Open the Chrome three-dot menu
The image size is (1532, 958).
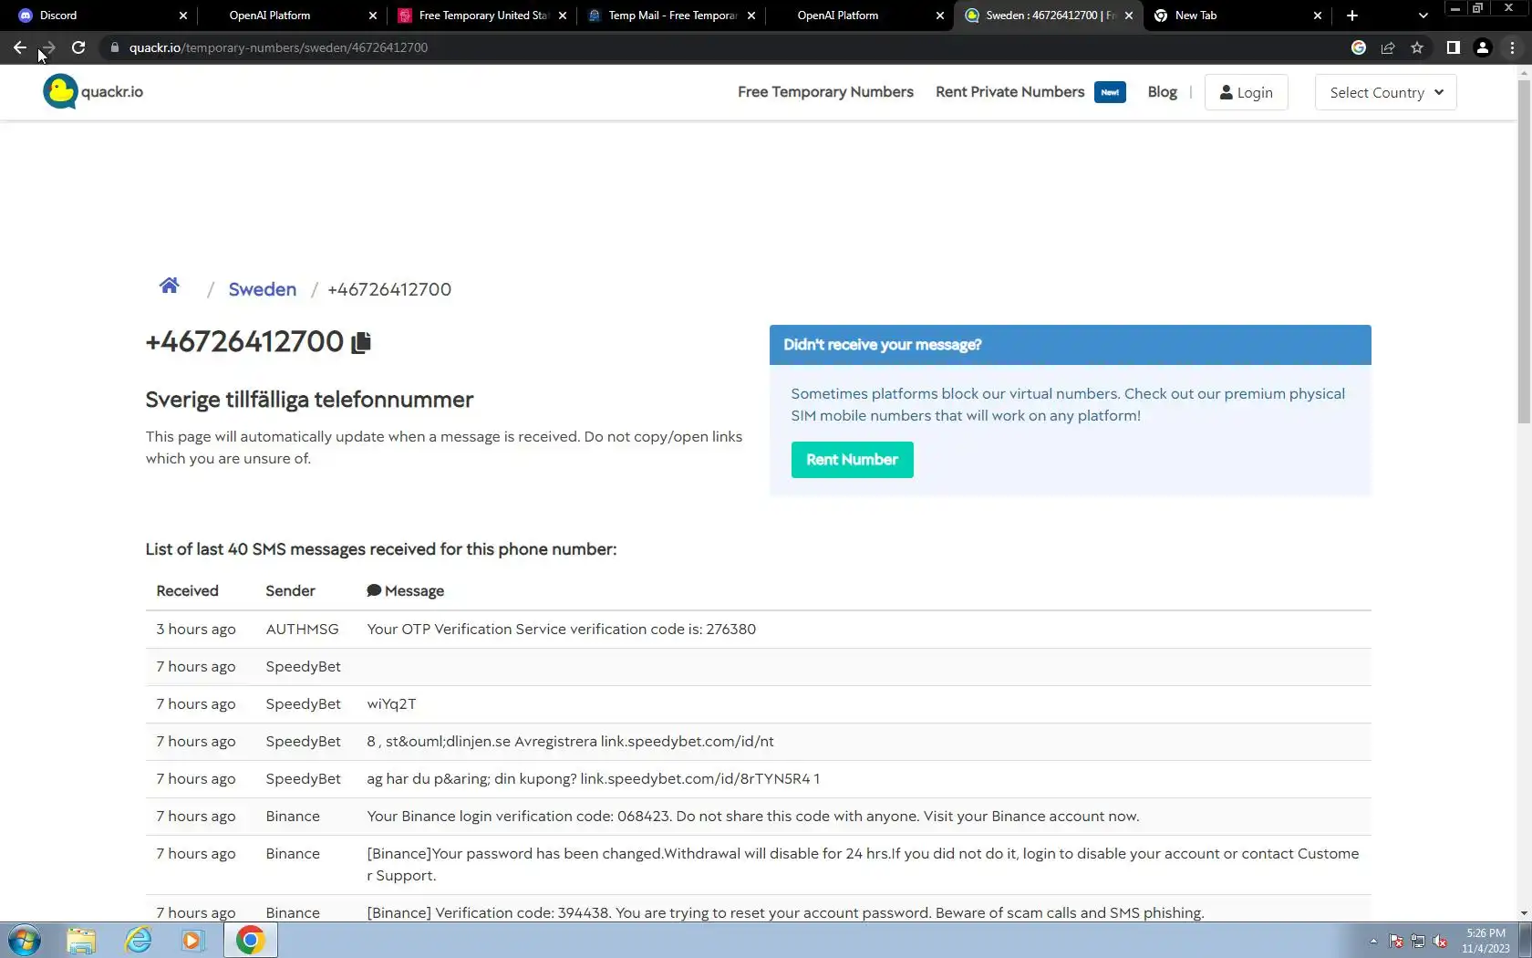point(1512,47)
